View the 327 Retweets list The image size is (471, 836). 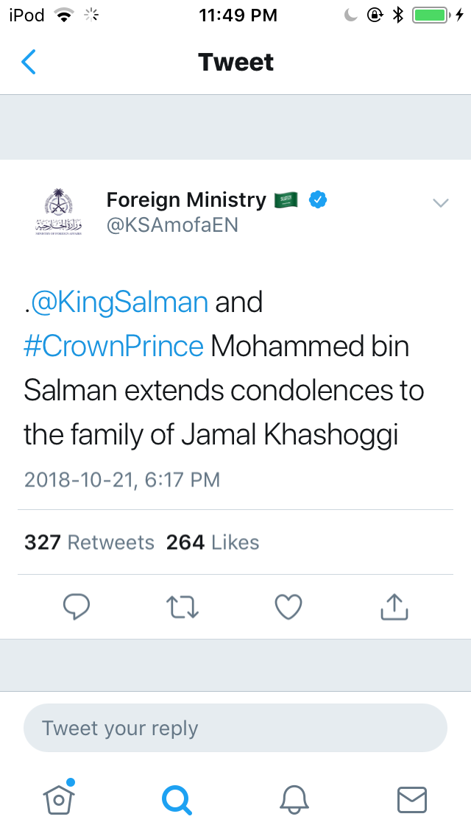click(89, 542)
